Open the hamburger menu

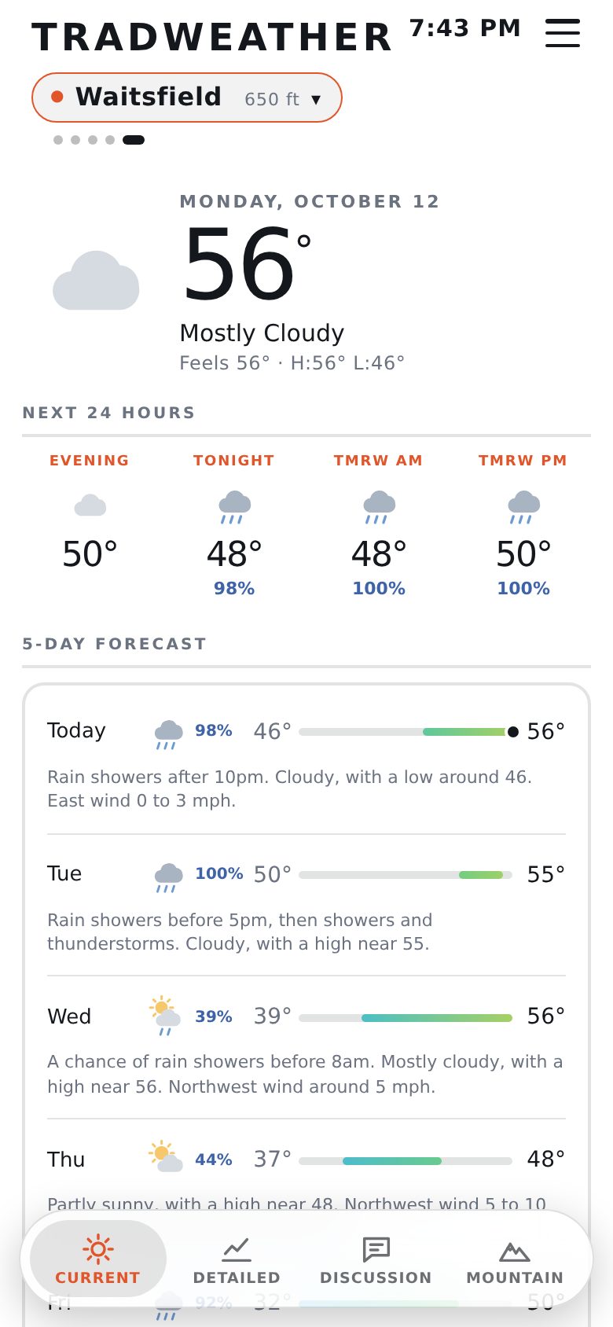tap(563, 33)
